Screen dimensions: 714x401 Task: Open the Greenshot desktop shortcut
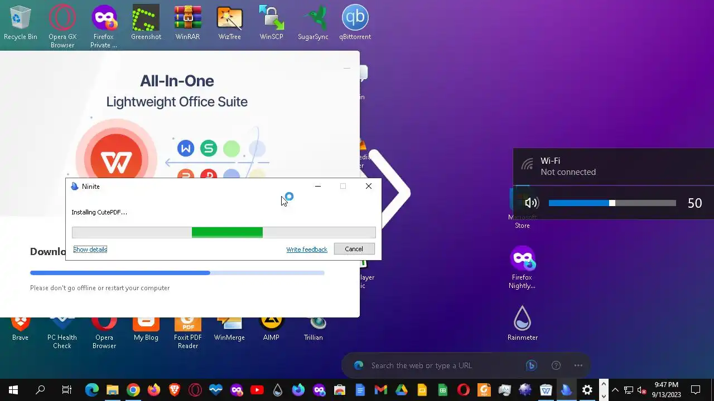click(146, 22)
